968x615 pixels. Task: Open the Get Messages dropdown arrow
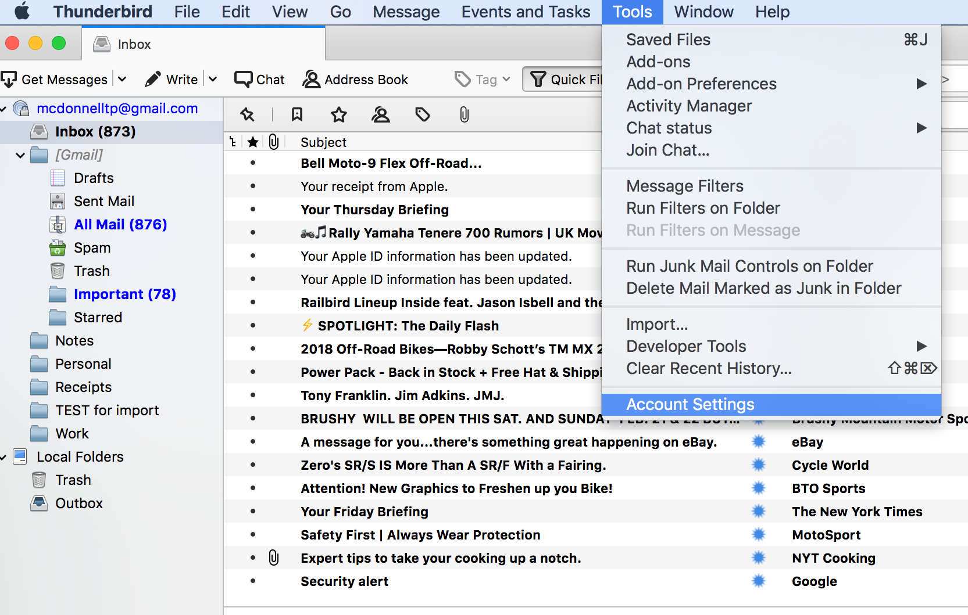[122, 80]
